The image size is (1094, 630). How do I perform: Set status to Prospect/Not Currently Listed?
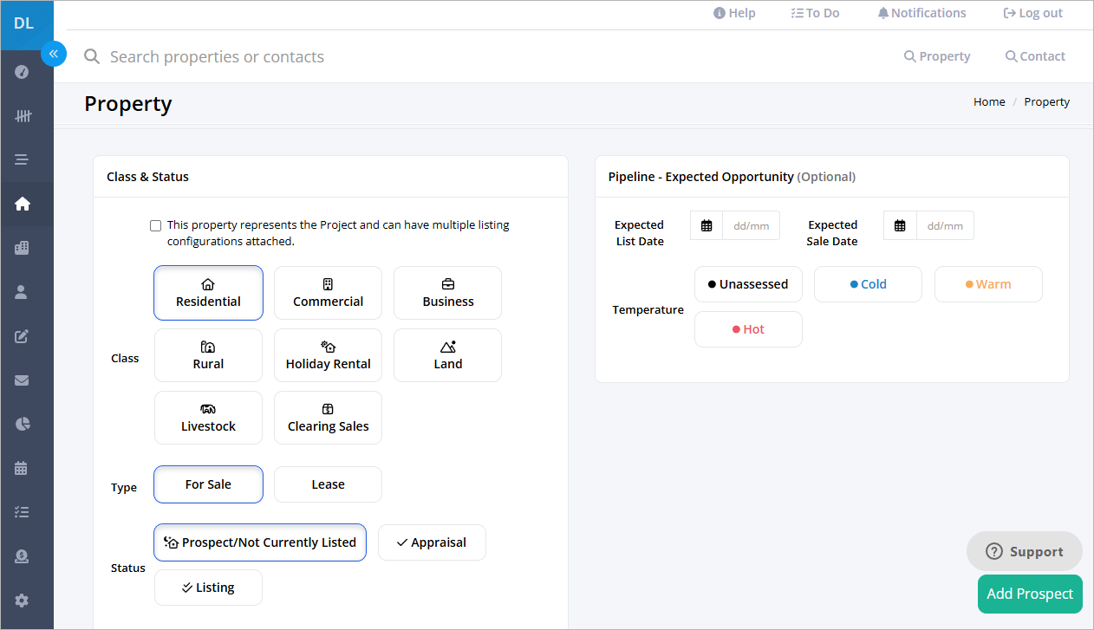tap(260, 542)
